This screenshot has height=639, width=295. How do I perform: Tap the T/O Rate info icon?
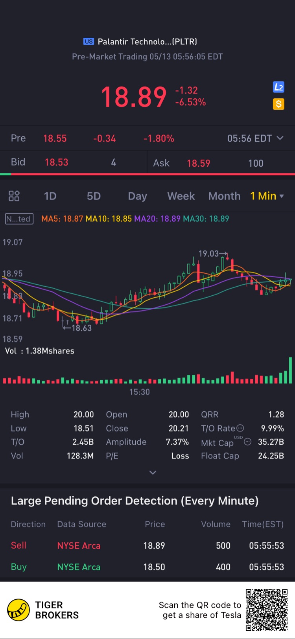240,428
